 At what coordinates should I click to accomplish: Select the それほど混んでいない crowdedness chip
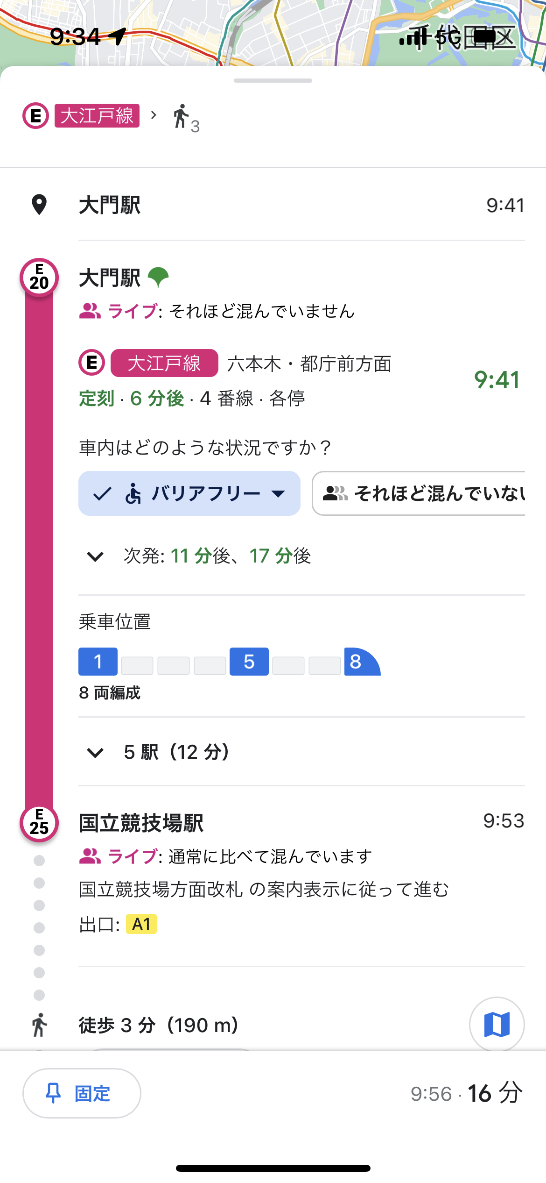pyautogui.click(x=420, y=493)
